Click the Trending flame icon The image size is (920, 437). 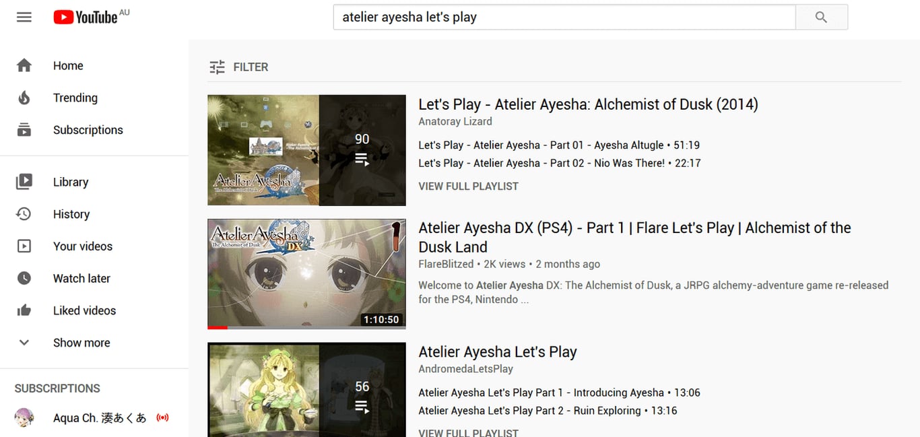24,98
